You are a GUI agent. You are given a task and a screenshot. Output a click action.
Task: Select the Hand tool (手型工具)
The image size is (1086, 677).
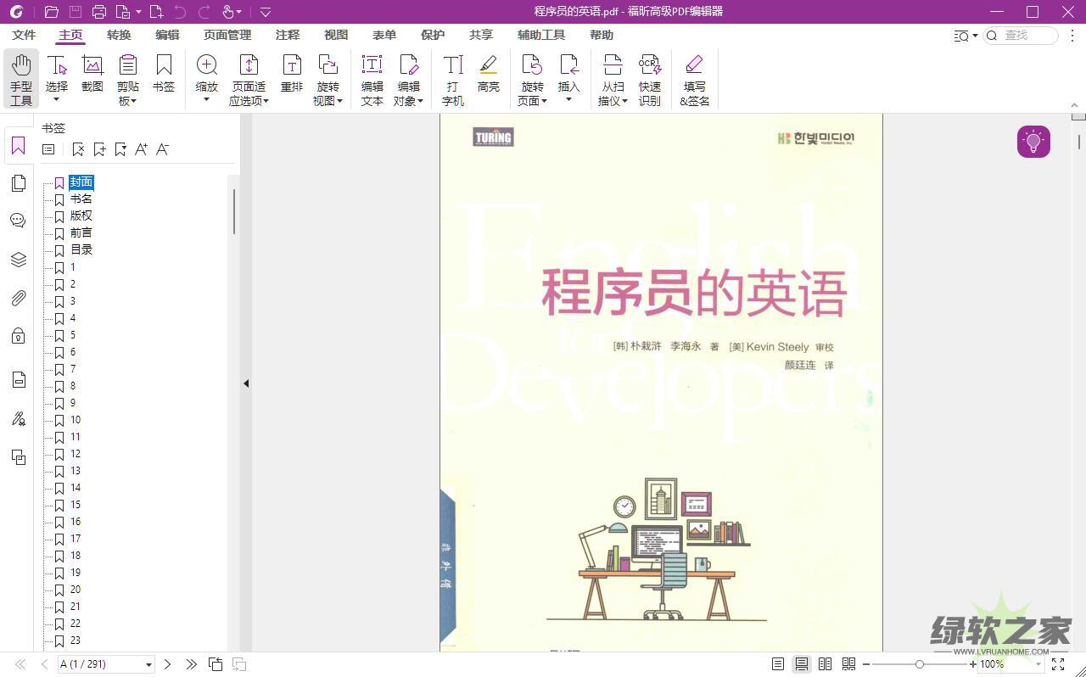(x=21, y=79)
